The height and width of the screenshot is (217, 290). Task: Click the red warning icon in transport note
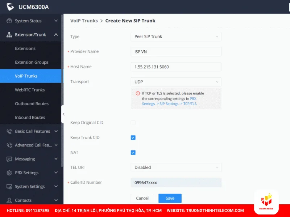(x=138, y=93)
